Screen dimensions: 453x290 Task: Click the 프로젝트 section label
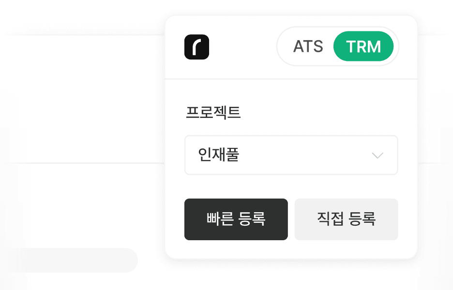coord(213,112)
